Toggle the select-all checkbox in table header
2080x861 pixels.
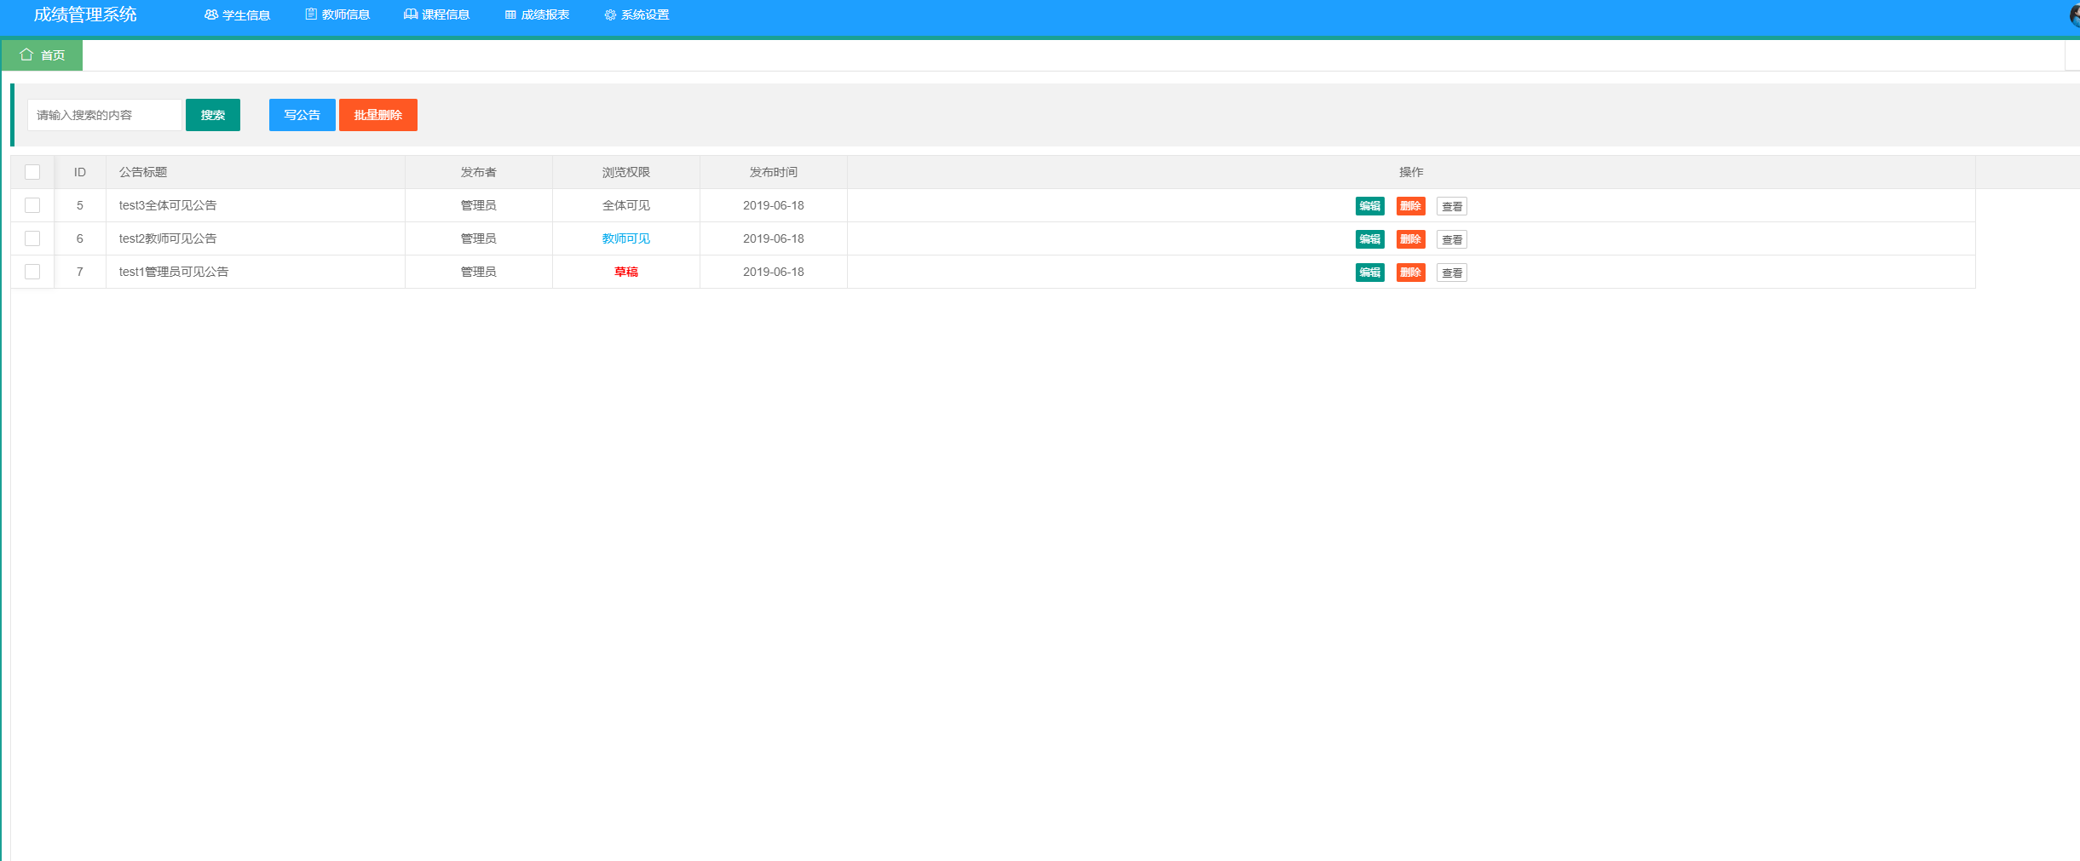pos(32,172)
